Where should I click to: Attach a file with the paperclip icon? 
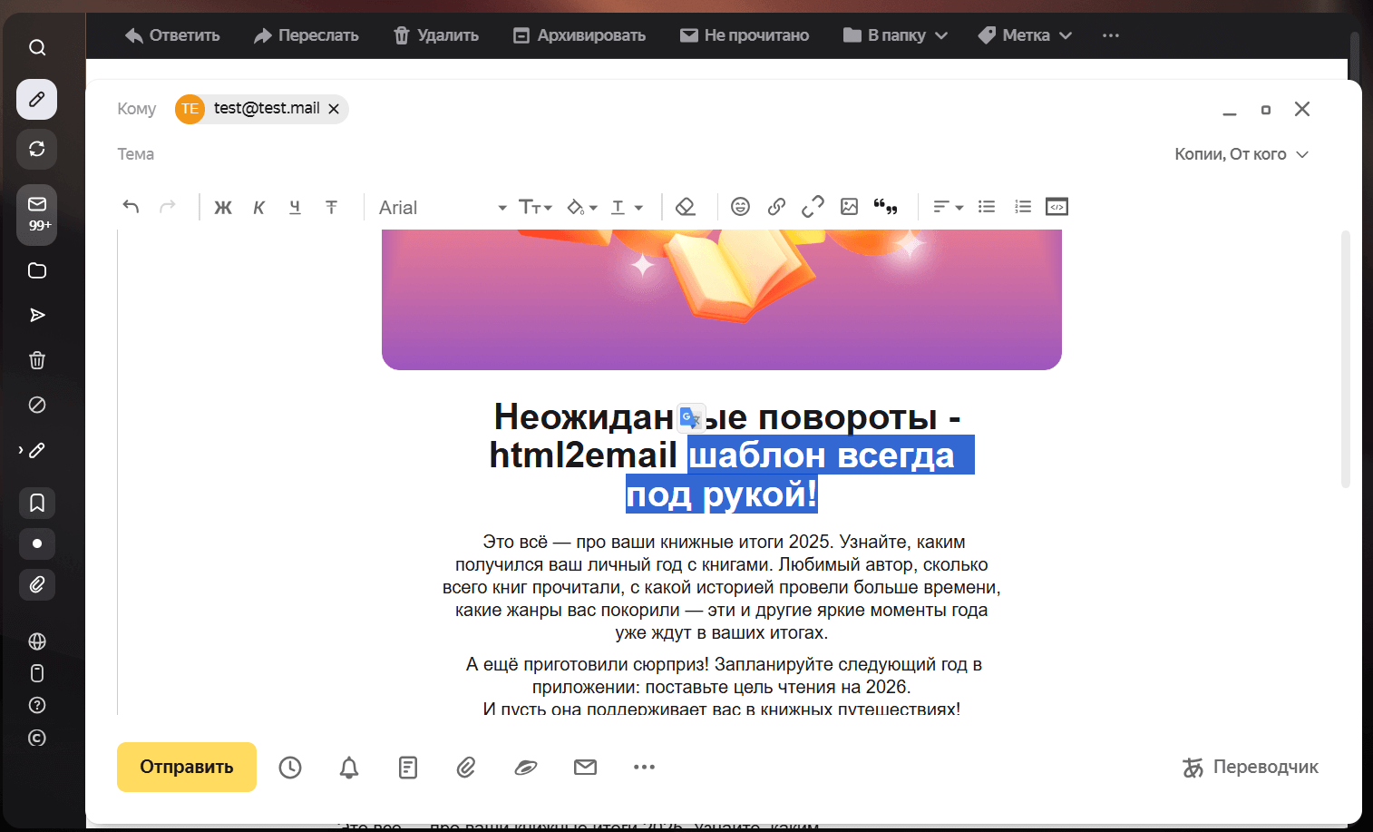point(466,767)
